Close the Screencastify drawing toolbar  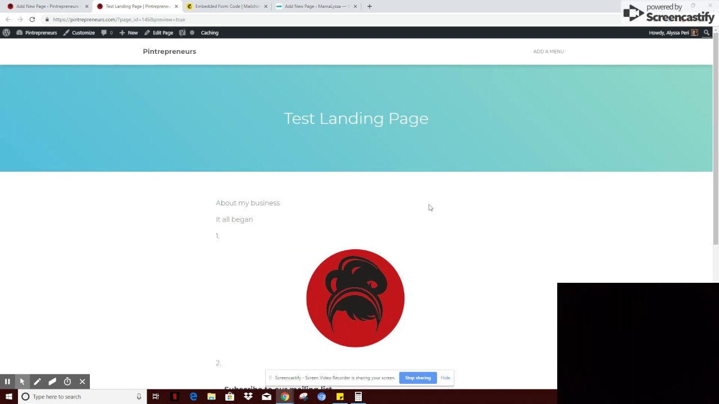click(82, 382)
